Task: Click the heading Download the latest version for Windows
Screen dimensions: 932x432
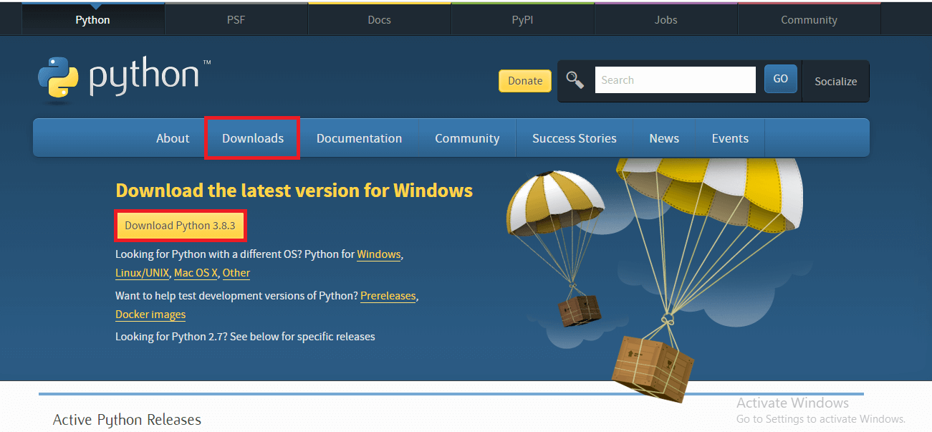Action: 294,191
